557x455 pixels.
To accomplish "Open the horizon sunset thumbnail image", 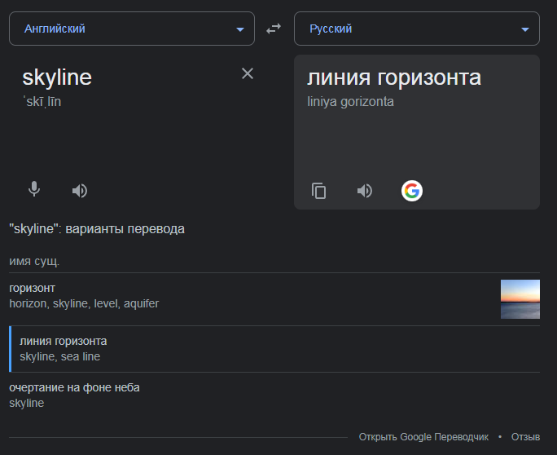I will 520,299.
